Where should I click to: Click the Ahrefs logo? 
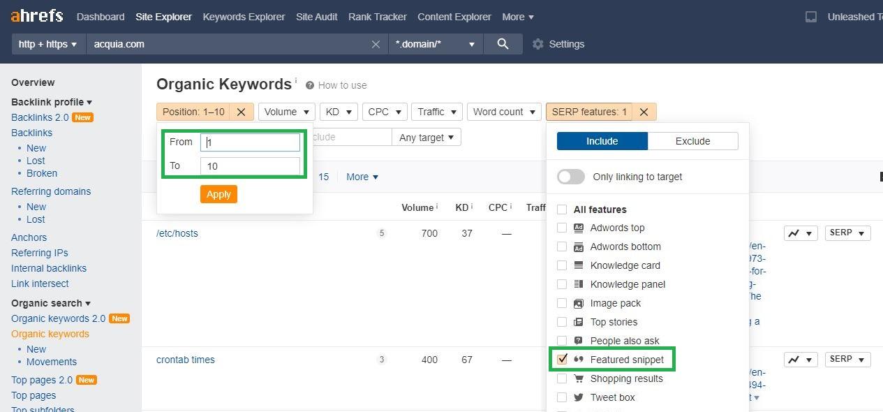point(36,16)
